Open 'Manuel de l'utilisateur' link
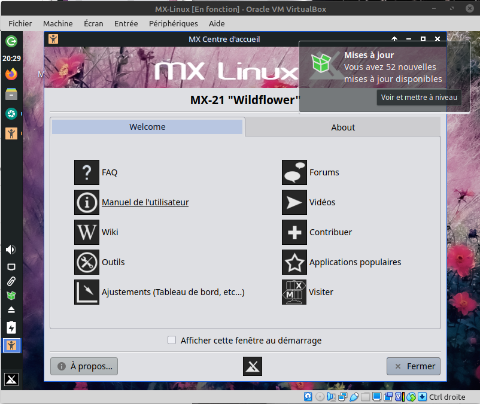This screenshot has height=404, width=480. point(145,202)
